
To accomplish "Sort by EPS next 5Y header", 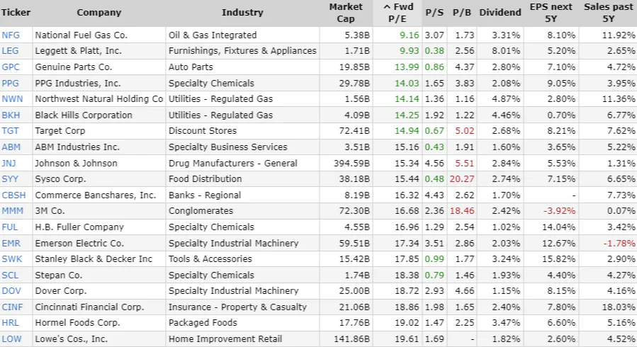I will pyautogui.click(x=551, y=13).
